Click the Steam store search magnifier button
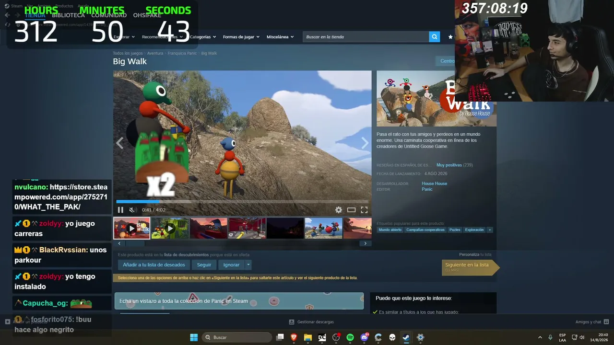 coord(434,37)
